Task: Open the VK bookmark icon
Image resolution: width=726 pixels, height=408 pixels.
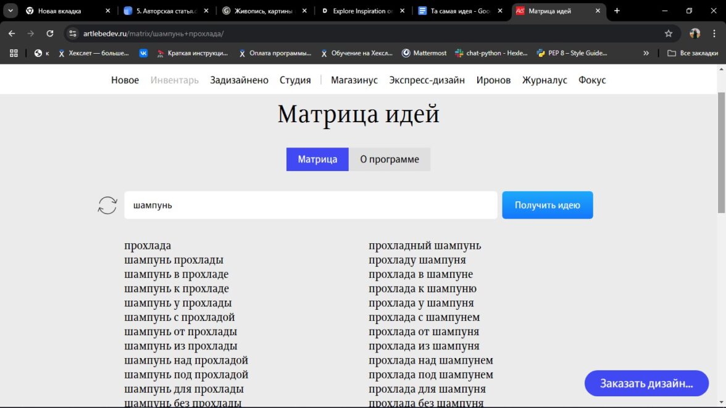Action: (x=143, y=53)
